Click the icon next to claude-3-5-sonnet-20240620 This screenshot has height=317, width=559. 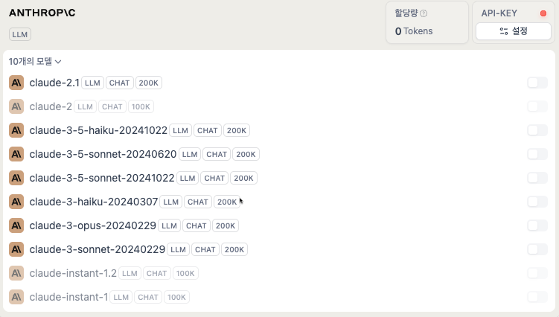tap(16, 154)
